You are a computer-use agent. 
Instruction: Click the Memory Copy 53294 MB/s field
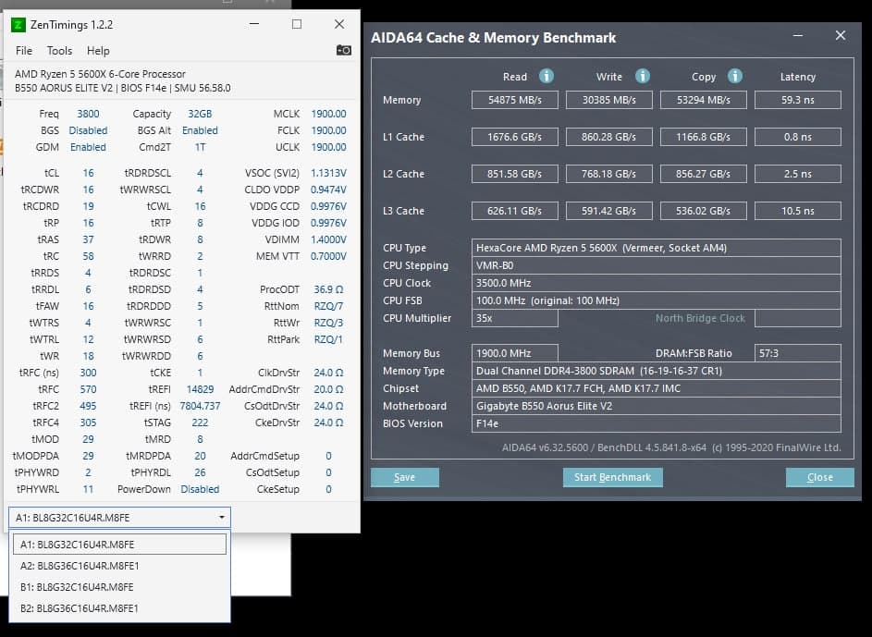tap(704, 100)
